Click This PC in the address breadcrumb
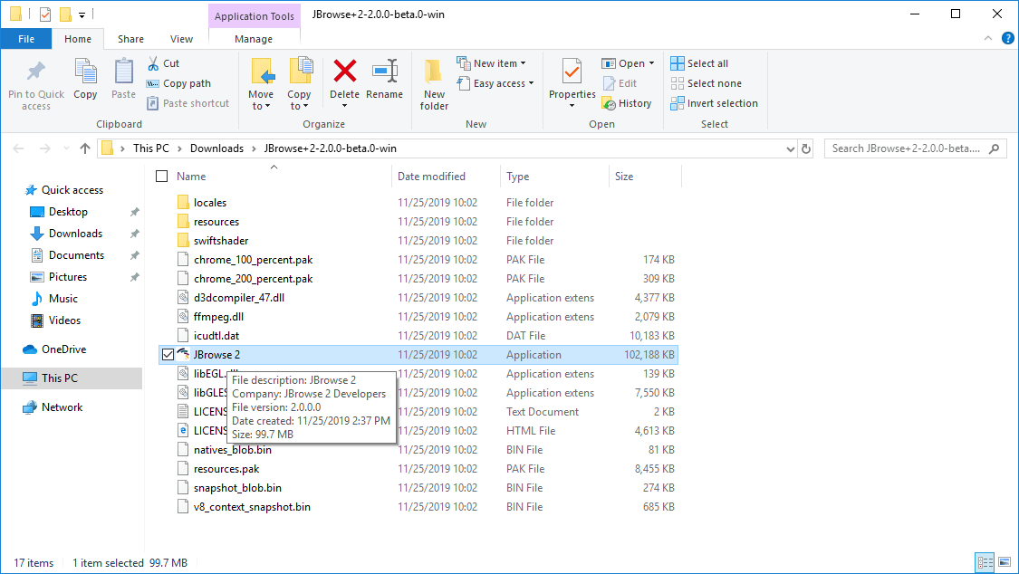1019x574 pixels. click(x=150, y=148)
